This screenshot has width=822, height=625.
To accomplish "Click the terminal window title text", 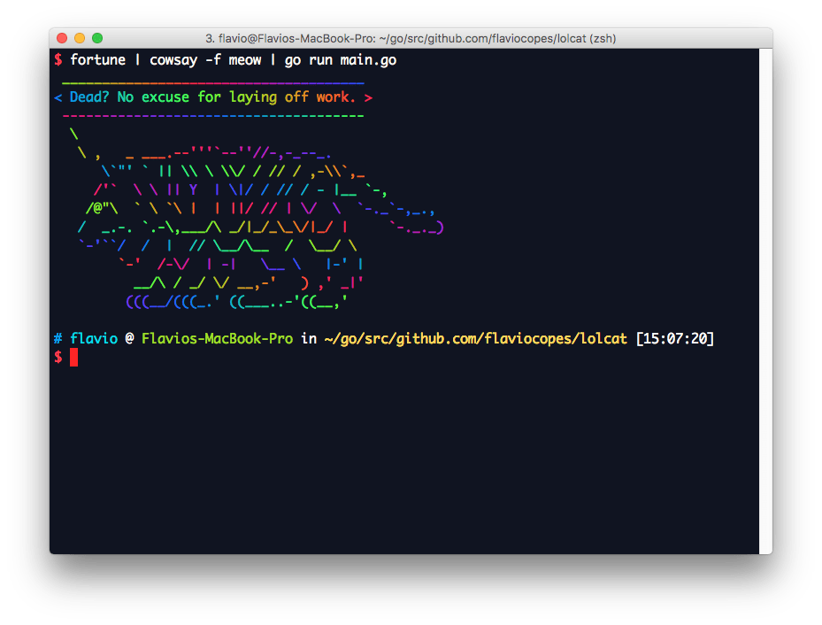I will 410,38.
